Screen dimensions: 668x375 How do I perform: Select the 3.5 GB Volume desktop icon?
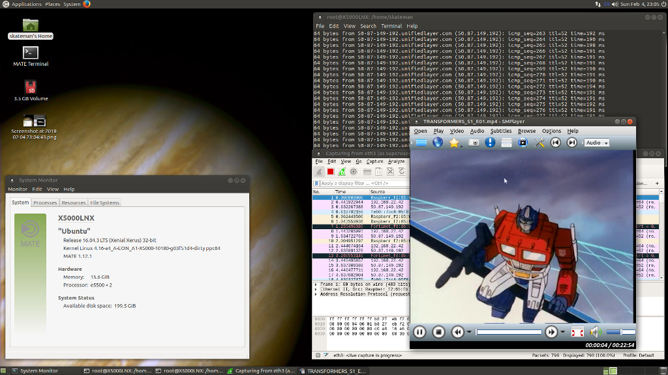31,90
